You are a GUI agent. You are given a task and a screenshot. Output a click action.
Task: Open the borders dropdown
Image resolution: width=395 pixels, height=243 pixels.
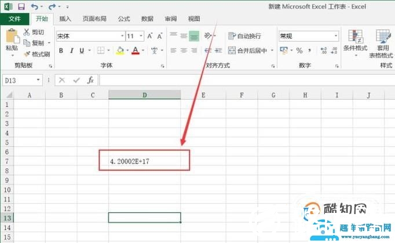[108, 50]
